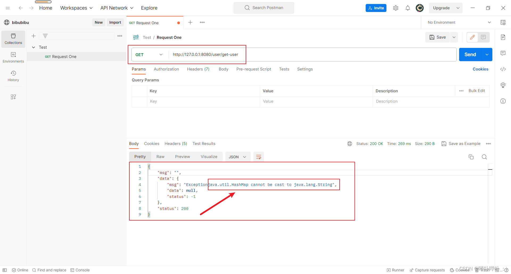Screen dimensions: 511x274
Task: Open the user avatar menu
Action: click(420, 8)
